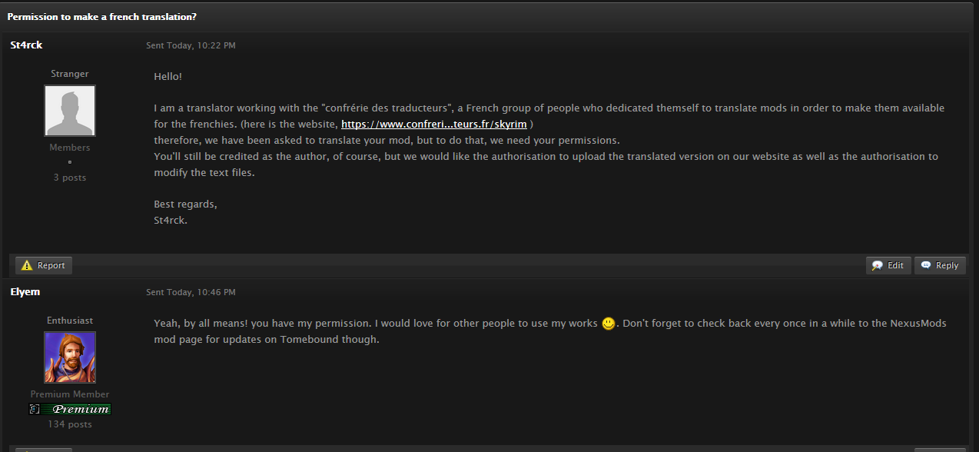Screen dimensions: 979x452
Task: View Elyem's 134 posts count
Action: 70,424
